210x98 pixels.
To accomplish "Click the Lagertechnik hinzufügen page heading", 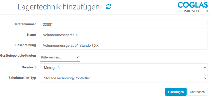I will [59, 7].
